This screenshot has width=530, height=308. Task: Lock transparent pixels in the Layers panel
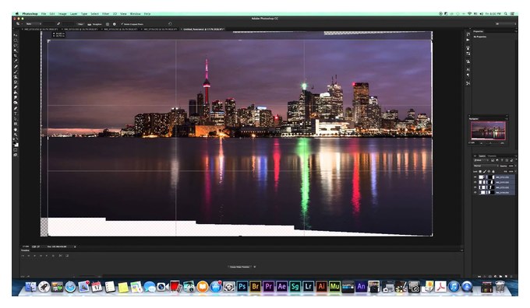click(480, 172)
